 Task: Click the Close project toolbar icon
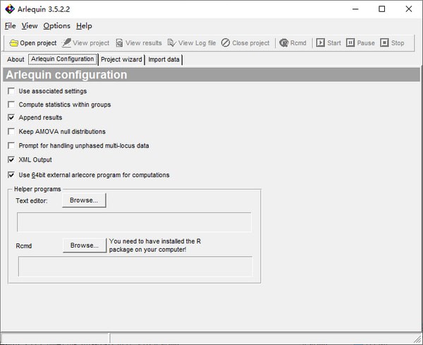click(x=245, y=43)
